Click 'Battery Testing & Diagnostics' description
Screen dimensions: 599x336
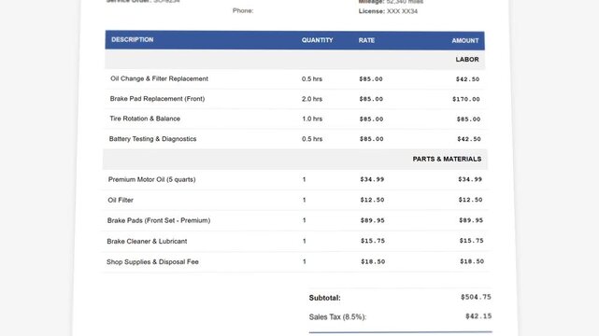152,139
